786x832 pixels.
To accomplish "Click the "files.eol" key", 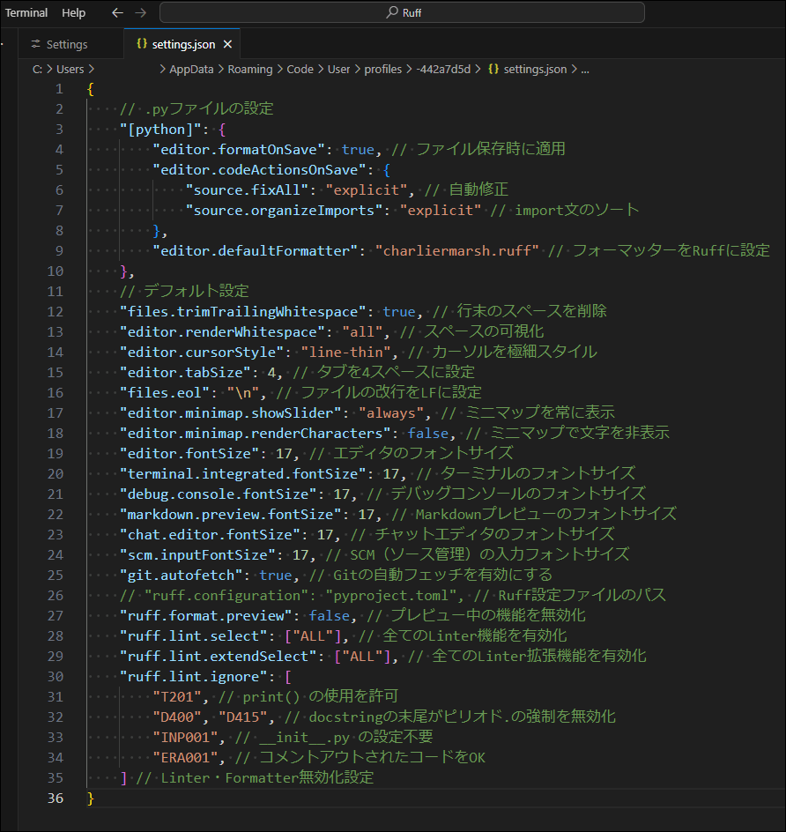I will [x=165, y=393].
